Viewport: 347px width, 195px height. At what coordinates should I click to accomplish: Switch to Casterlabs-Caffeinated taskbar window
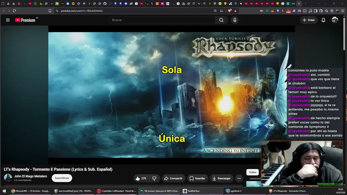click(117, 191)
